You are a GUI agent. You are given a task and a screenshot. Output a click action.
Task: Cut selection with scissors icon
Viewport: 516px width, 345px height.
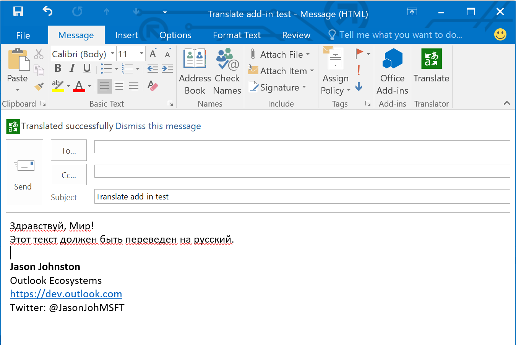click(x=39, y=54)
